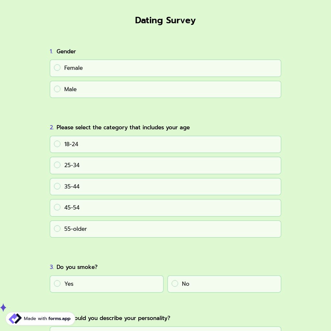331x331 pixels.
Task: Click the Female option row
Action: tap(165, 68)
